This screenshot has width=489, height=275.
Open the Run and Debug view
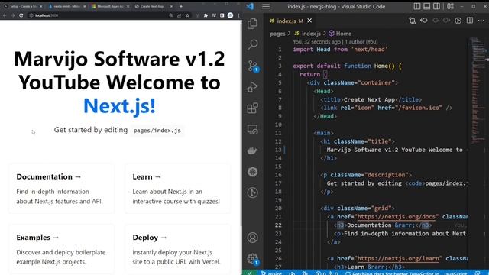(x=253, y=87)
